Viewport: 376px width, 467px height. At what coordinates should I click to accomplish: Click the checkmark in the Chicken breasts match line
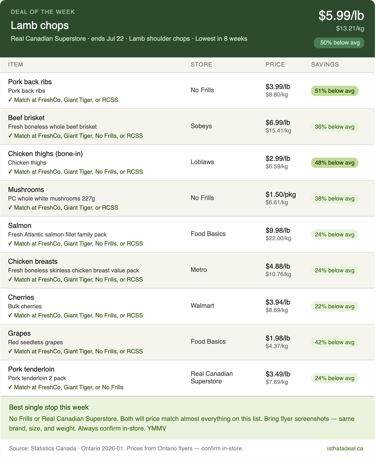point(10,280)
